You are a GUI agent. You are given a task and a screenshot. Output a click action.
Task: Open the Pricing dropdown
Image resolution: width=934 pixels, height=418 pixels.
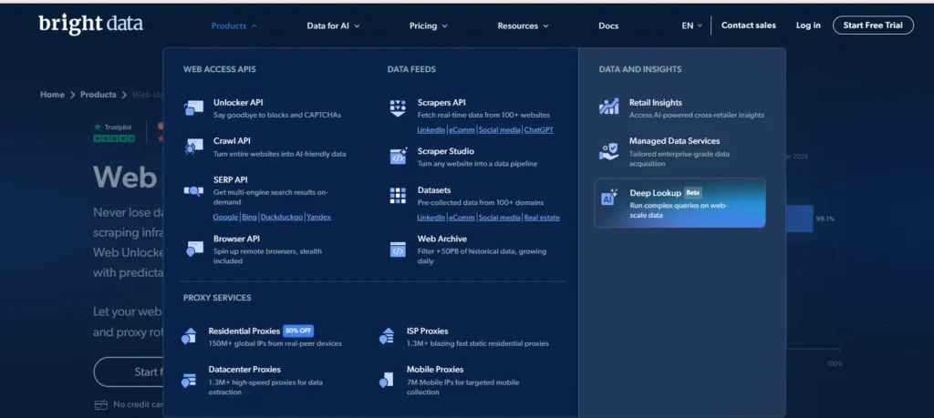click(428, 25)
